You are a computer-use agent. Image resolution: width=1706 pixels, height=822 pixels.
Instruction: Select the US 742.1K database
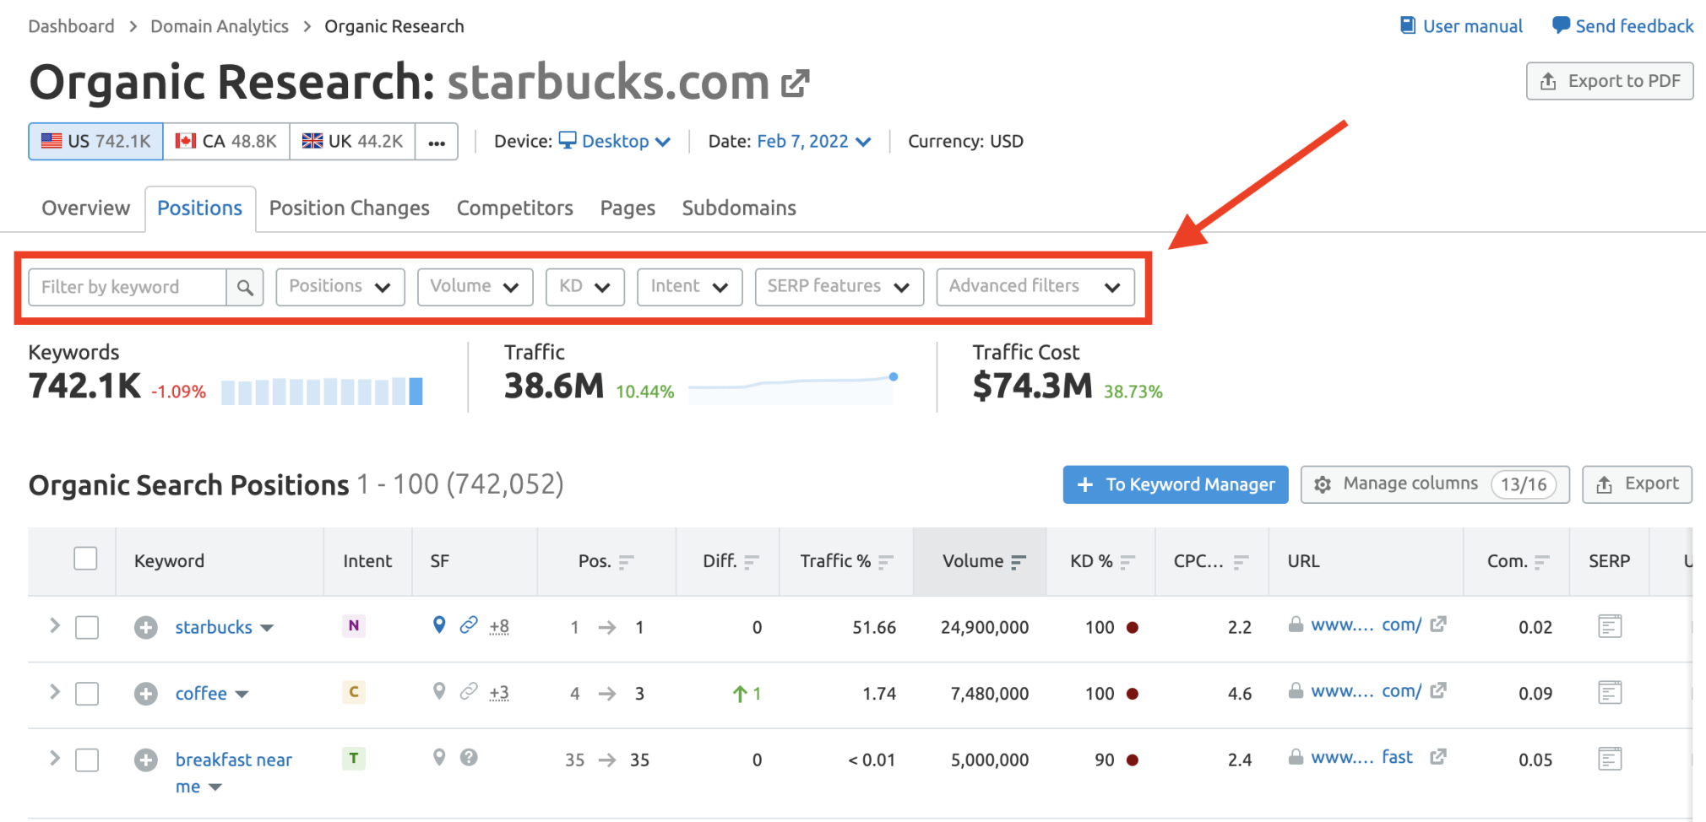[x=96, y=141]
